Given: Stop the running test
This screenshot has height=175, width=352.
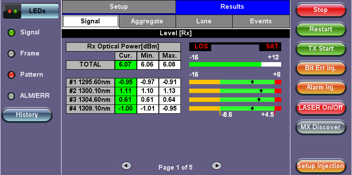Looking at the screenshot, I should pyautogui.click(x=321, y=10).
